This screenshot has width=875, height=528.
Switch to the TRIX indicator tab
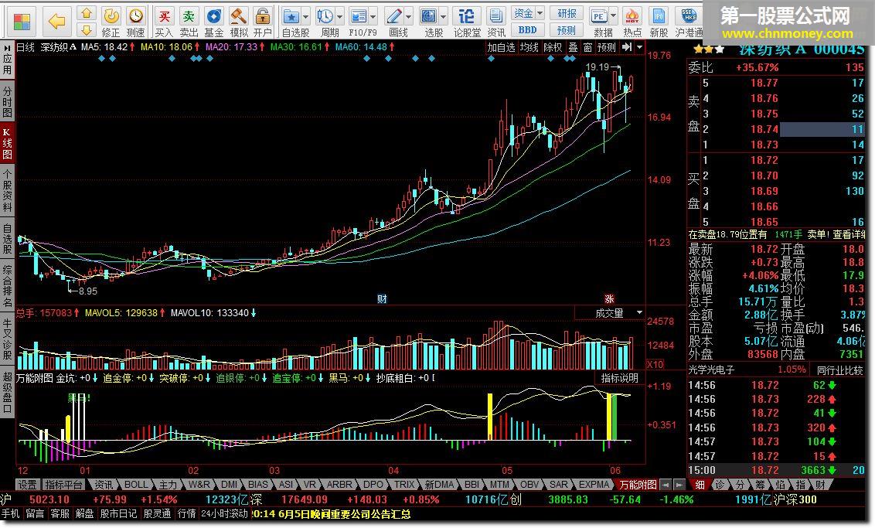click(x=404, y=485)
